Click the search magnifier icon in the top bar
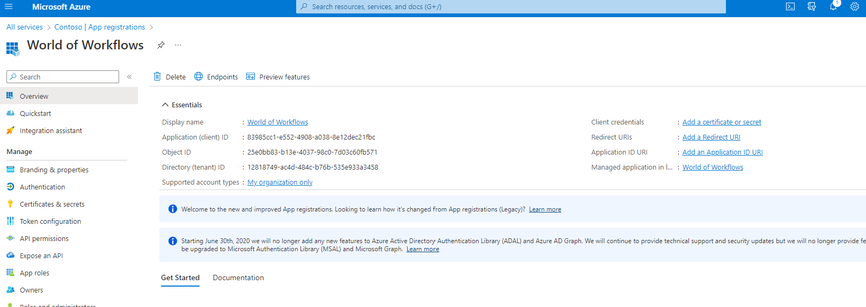Image resolution: width=866 pixels, height=307 pixels. point(304,7)
